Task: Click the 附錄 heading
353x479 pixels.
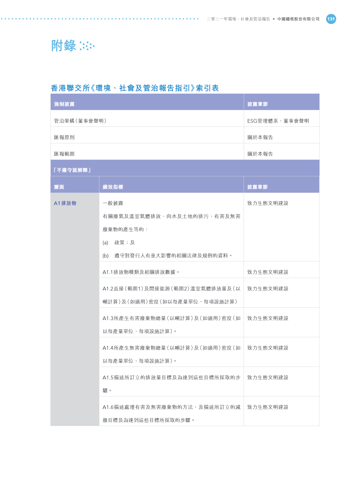Action: click(x=64, y=46)
